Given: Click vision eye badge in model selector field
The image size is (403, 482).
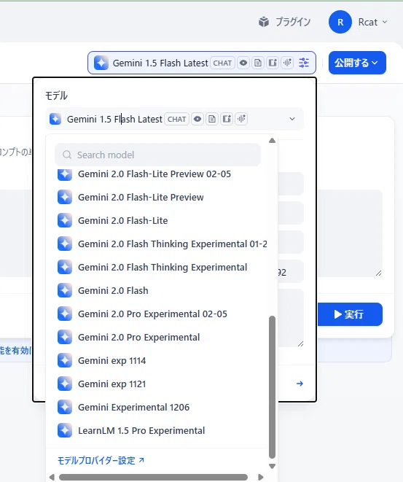Looking at the screenshot, I should (197, 119).
